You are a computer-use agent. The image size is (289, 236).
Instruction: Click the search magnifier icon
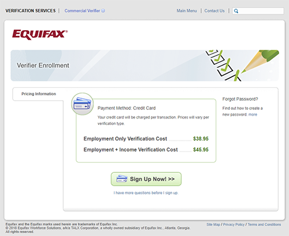pos(236,11)
